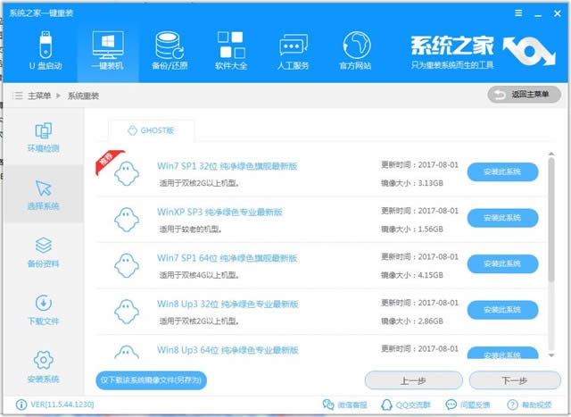Click 镜像大小：4.15GB text
Viewport: 571px width, 417px height.
click(x=412, y=275)
